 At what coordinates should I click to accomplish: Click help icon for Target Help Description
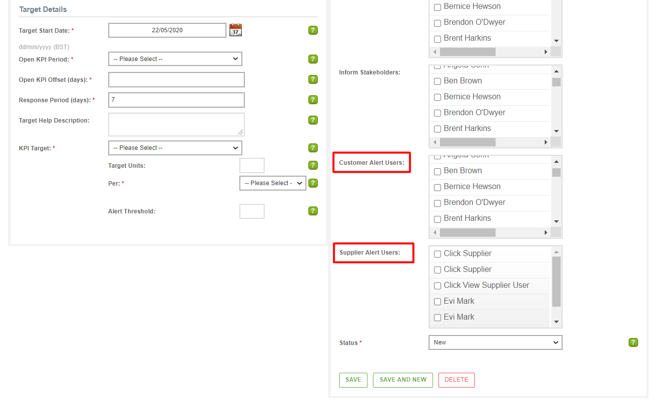pyautogui.click(x=313, y=120)
